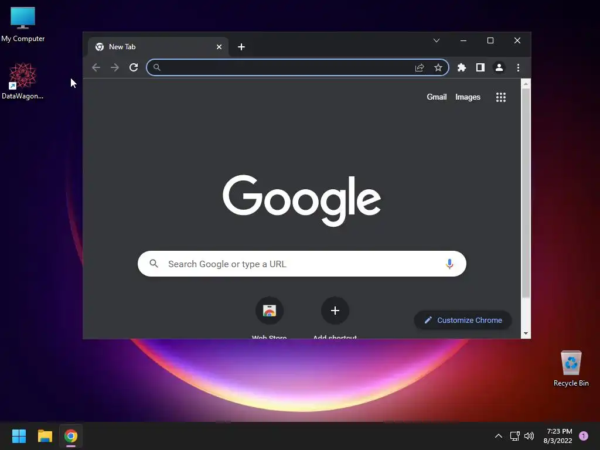Open the taskbar clock and date
This screenshot has height=450, width=600.
[x=558, y=436]
